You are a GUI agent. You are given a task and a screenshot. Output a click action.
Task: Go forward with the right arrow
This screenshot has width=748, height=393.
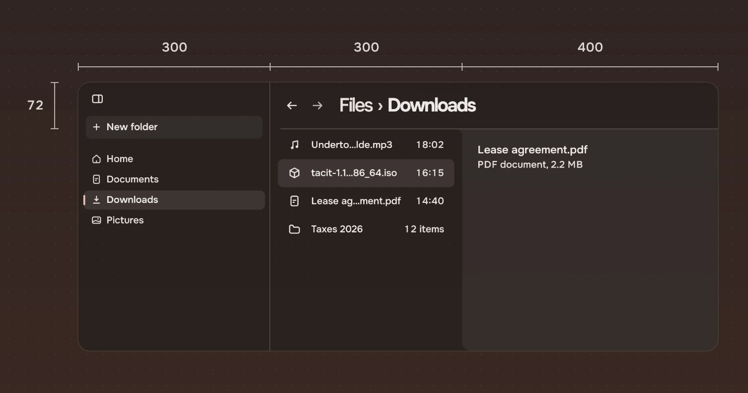317,106
